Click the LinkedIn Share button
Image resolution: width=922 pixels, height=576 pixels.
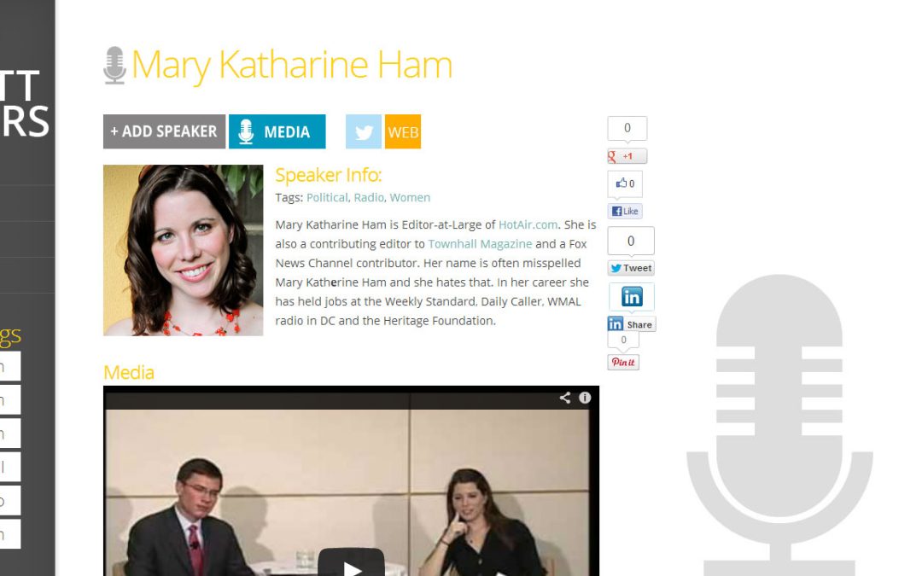[x=632, y=324]
